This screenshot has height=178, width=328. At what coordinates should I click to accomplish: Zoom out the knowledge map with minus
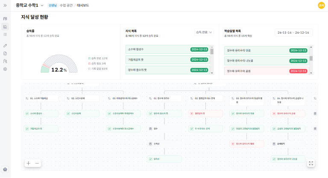pos(37,163)
